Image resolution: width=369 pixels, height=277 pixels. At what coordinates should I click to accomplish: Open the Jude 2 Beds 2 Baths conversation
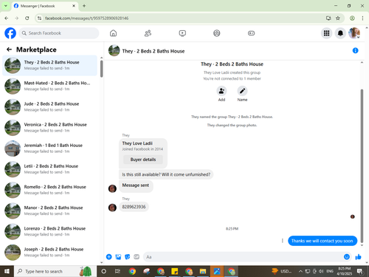point(49,106)
